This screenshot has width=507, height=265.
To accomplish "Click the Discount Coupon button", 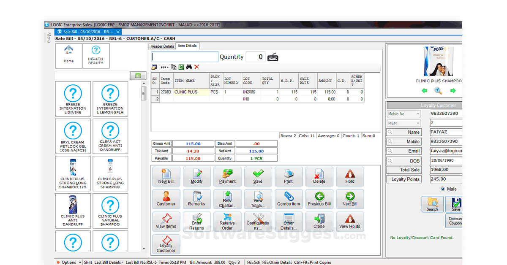I will 454,221.
